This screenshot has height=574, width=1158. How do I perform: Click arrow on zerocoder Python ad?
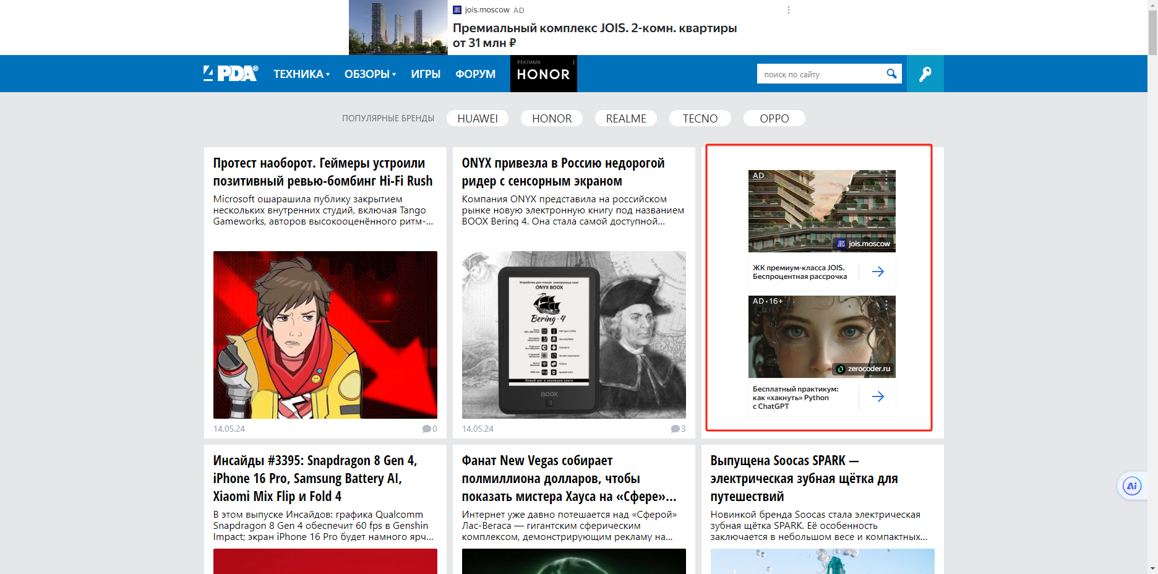[x=878, y=396]
